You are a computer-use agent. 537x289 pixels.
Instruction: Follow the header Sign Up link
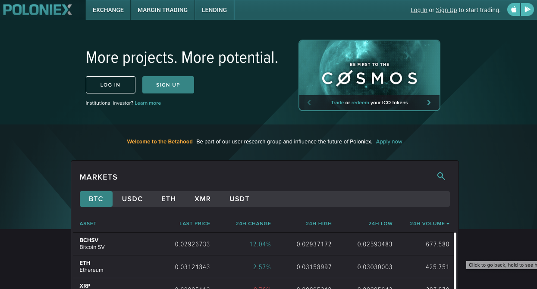446,10
